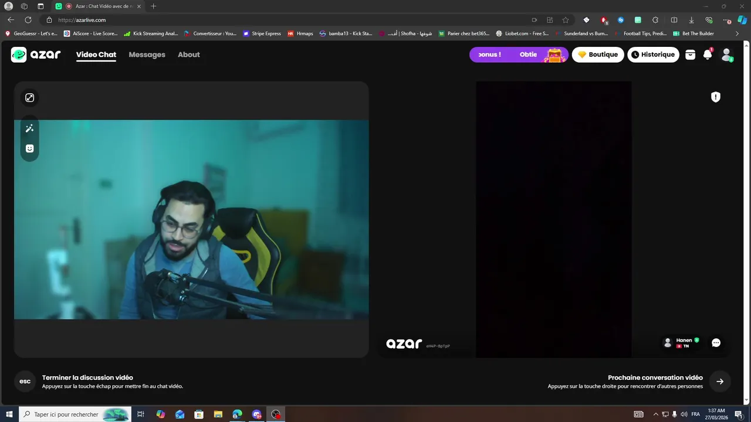Open the Kick Streaming Analytics bookmark
This screenshot has height=422, width=751.
coord(151,33)
